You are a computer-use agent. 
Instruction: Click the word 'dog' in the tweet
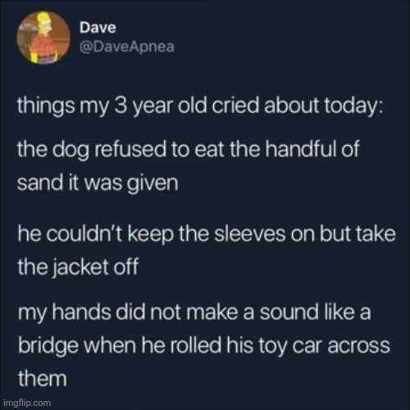click(71, 149)
